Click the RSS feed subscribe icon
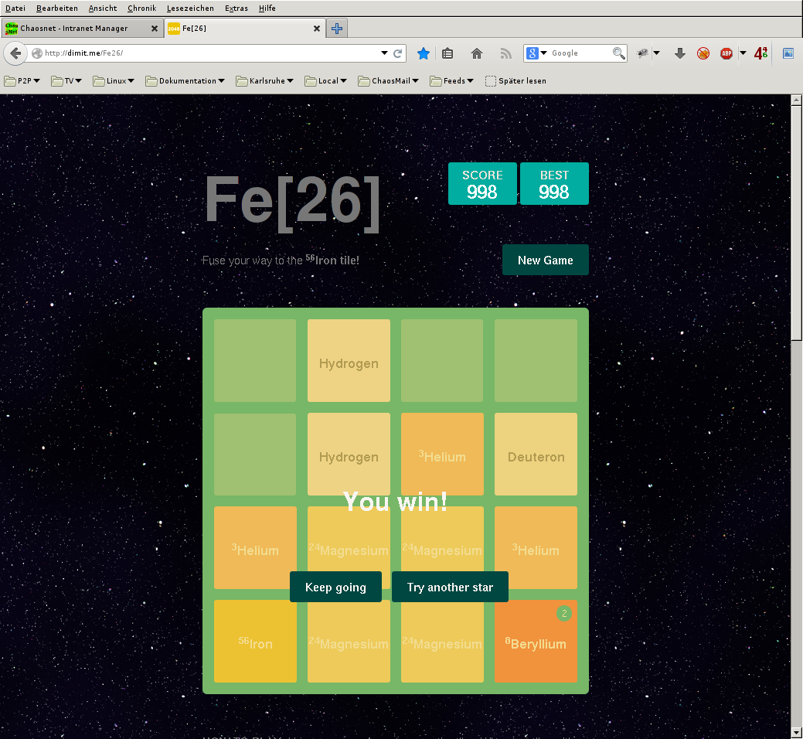This screenshot has width=803, height=739. [x=505, y=53]
